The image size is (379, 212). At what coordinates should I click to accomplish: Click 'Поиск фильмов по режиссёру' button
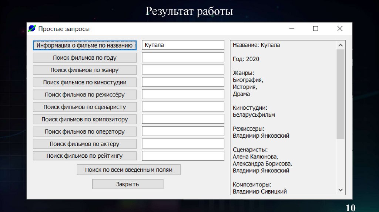(x=85, y=95)
